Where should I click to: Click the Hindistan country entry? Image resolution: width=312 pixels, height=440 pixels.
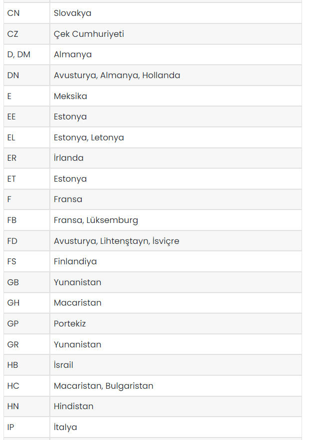tap(73, 406)
